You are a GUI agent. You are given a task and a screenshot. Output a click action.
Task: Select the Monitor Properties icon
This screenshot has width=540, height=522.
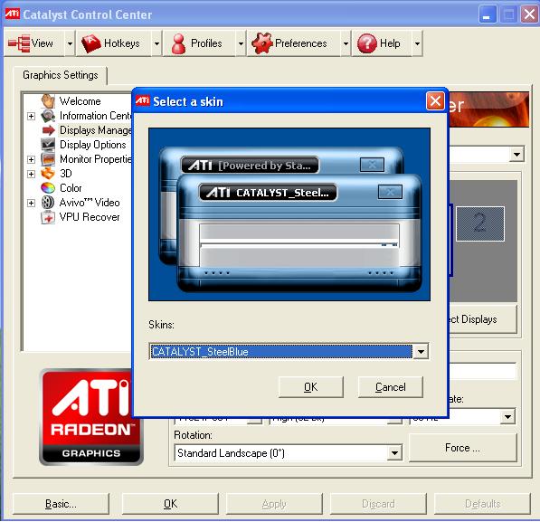pyautogui.click(x=48, y=159)
